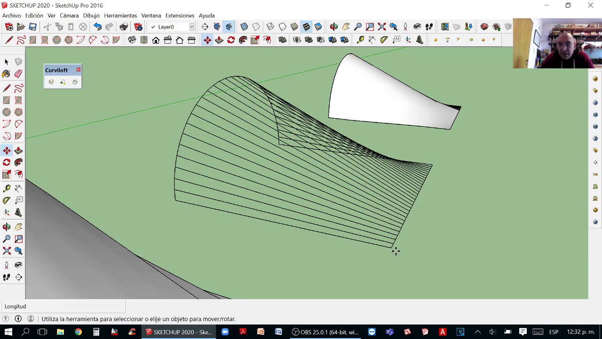The height and width of the screenshot is (339, 602).
Task: Toggle Display Section Cuts
Action: click(x=229, y=27)
